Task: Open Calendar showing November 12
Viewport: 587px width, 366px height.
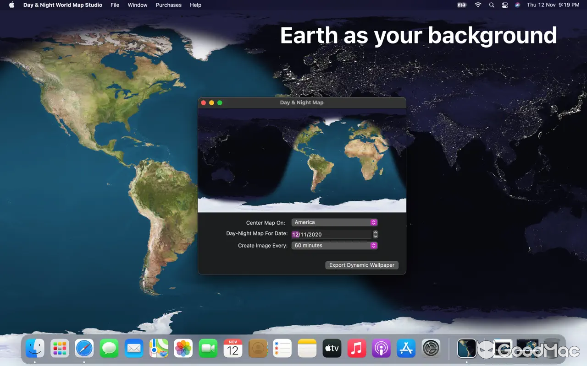Action: 233,348
